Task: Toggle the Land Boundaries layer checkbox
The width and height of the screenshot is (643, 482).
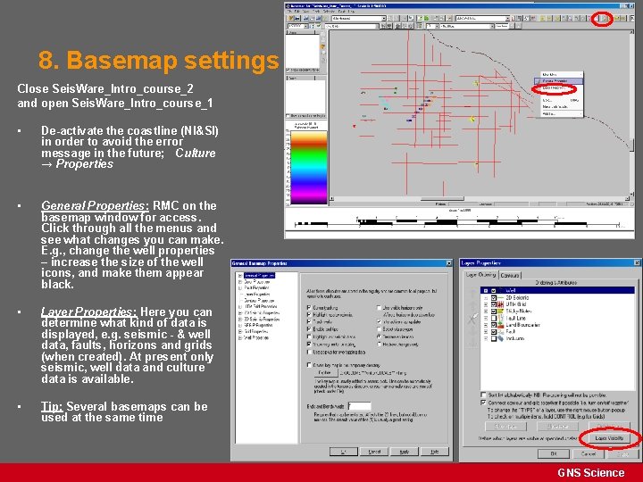Action: click(494, 325)
